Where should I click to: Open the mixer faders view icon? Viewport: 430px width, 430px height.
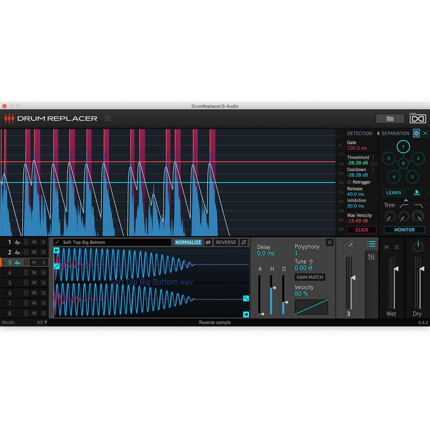click(x=372, y=257)
